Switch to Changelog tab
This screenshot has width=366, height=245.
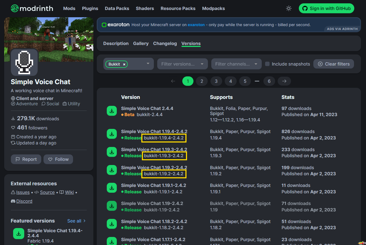[x=165, y=43]
